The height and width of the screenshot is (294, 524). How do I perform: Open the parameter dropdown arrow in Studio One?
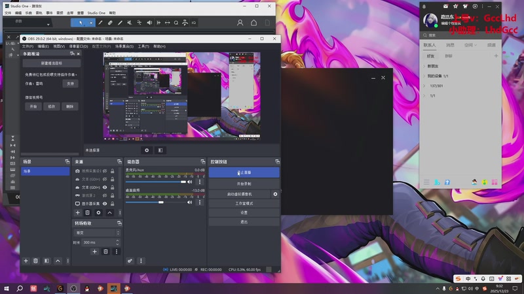point(48,24)
